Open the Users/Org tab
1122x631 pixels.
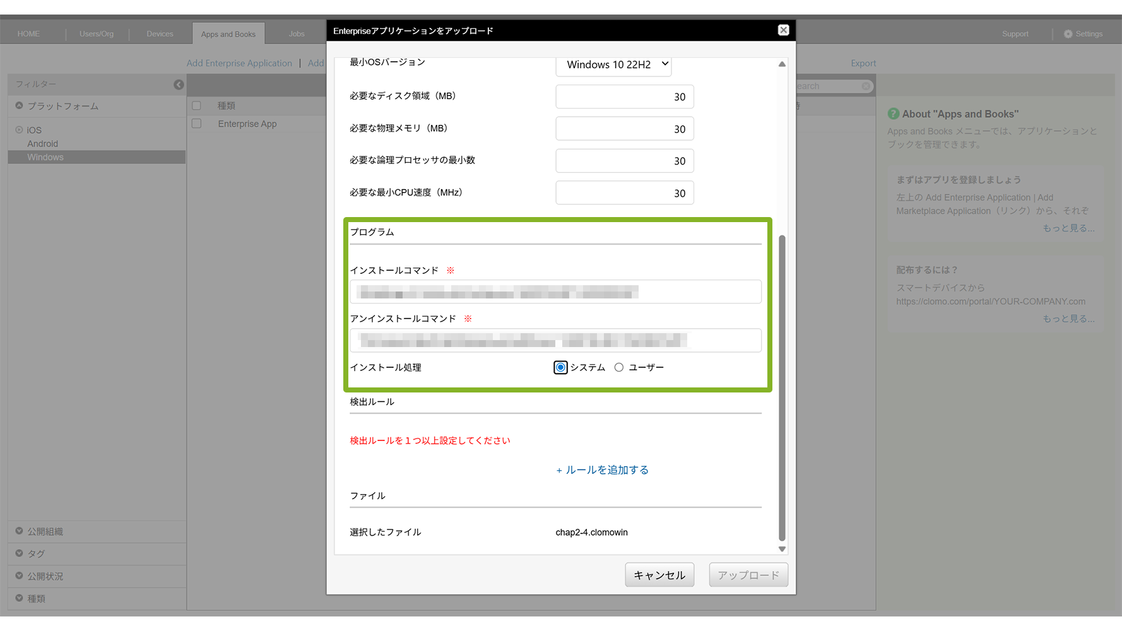pyautogui.click(x=97, y=34)
